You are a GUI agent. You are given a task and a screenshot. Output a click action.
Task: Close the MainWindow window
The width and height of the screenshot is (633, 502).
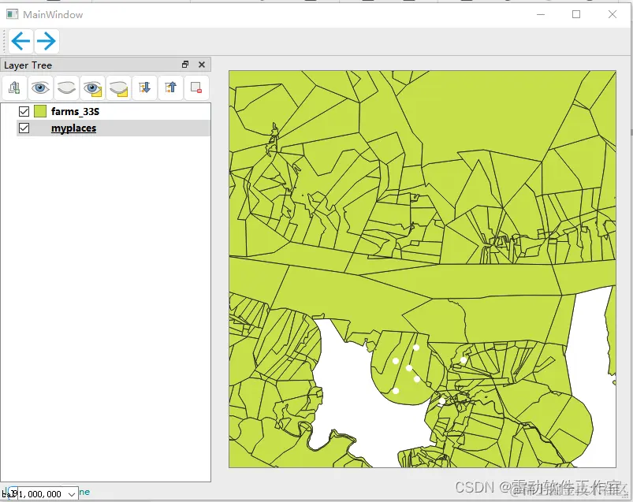[x=613, y=14]
